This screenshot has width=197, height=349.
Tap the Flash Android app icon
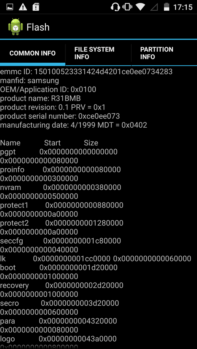pos(16,27)
